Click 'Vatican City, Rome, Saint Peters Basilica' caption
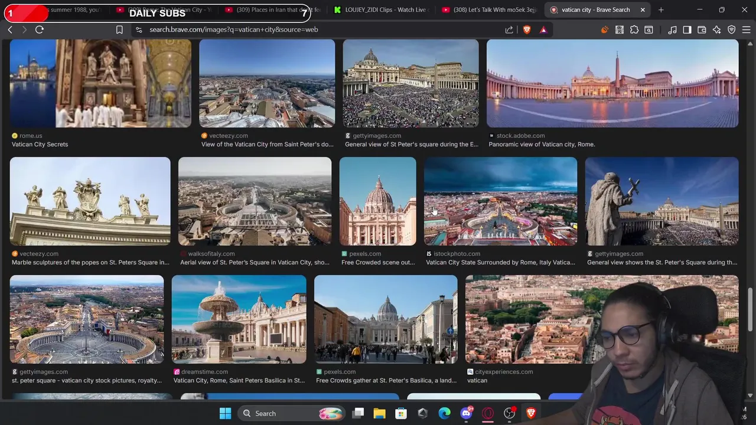The height and width of the screenshot is (425, 756). pos(239,380)
